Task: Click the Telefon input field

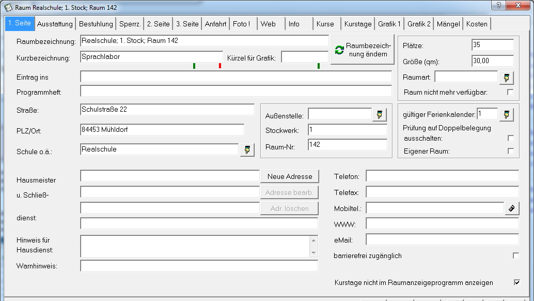Action: (x=443, y=176)
